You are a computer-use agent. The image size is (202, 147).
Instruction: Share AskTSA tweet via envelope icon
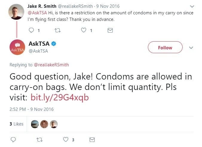pos(92,140)
